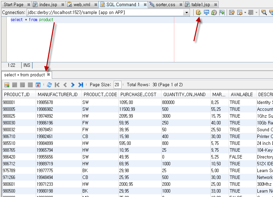This screenshot has width=273, height=197.
Task: Click the blue Select Connection in Explorer icon
Action: tap(206, 13)
